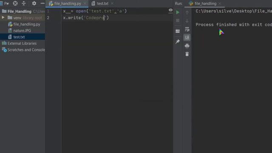Image resolution: width=272 pixels, height=153 pixels.
Task: Click line number 2 in the gutter
Action: pyautogui.click(x=48, y=18)
